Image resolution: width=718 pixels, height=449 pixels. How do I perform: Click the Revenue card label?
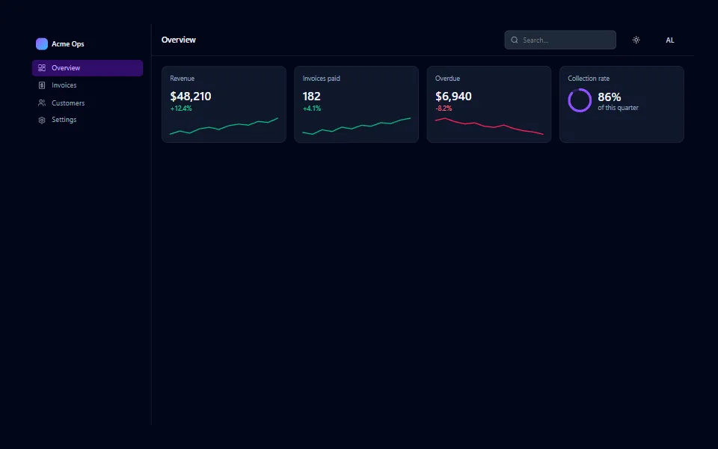(x=182, y=79)
